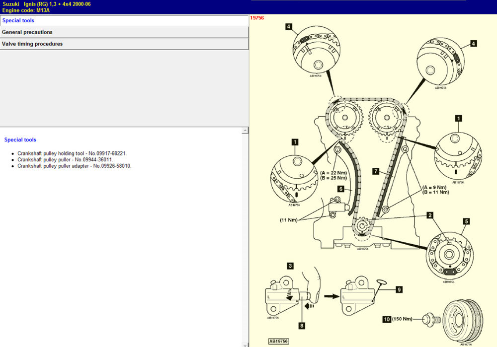Screen dimensions: 497x347
Task: Click the scrollbar down arrow in text panel
Action: pos(245,345)
